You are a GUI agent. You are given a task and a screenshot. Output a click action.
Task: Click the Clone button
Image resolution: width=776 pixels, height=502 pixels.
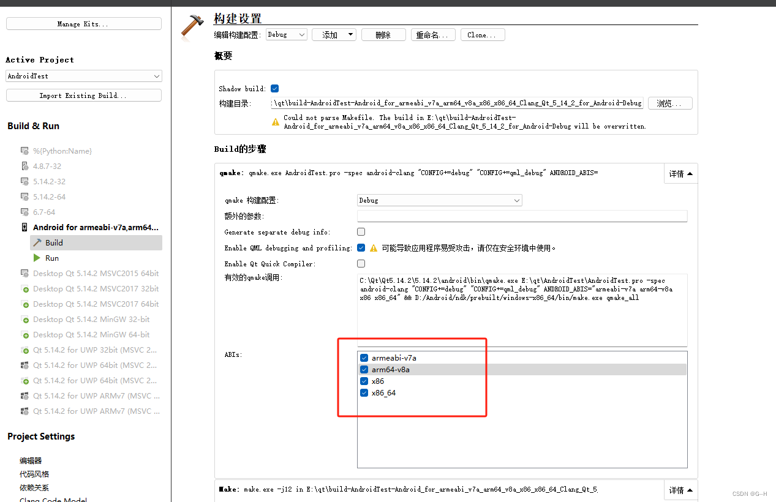(483, 34)
